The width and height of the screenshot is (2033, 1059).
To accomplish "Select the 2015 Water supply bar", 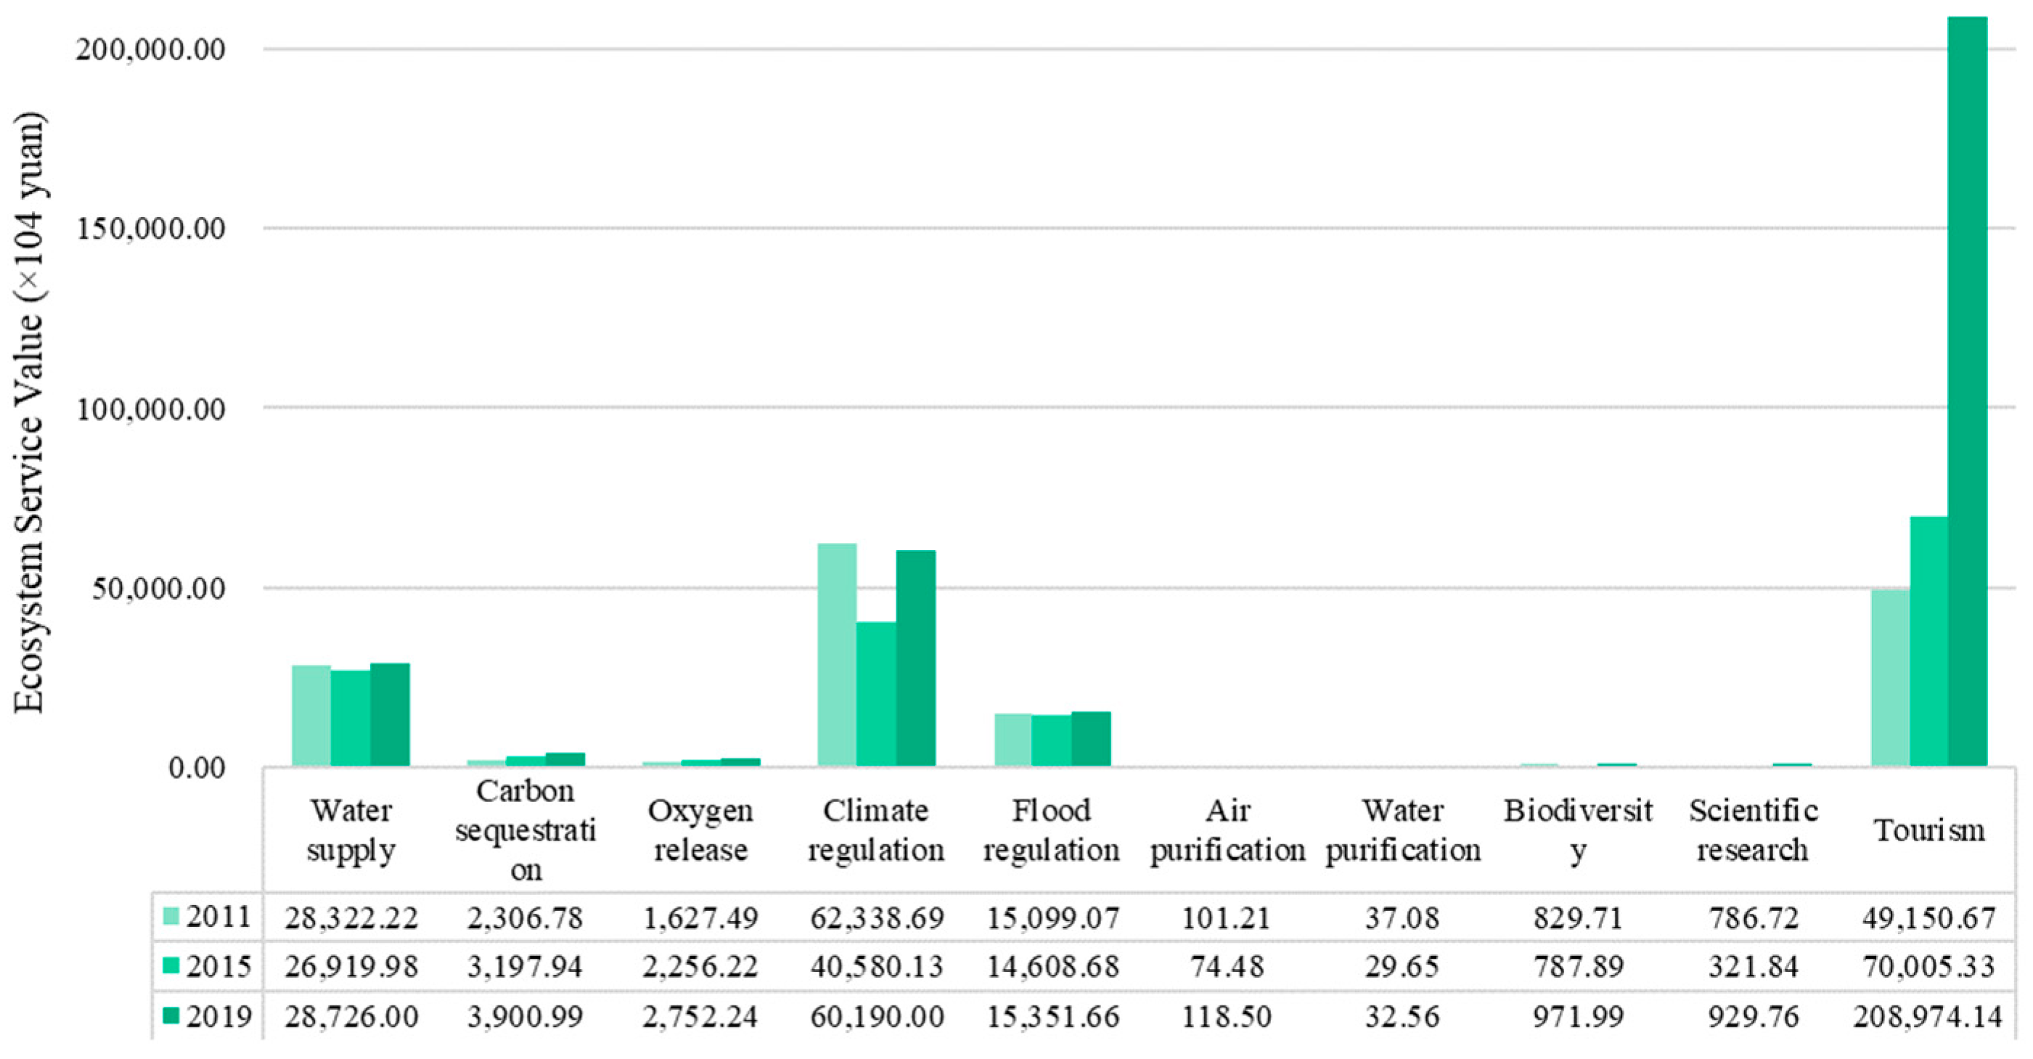I will pyautogui.click(x=351, y=717).
